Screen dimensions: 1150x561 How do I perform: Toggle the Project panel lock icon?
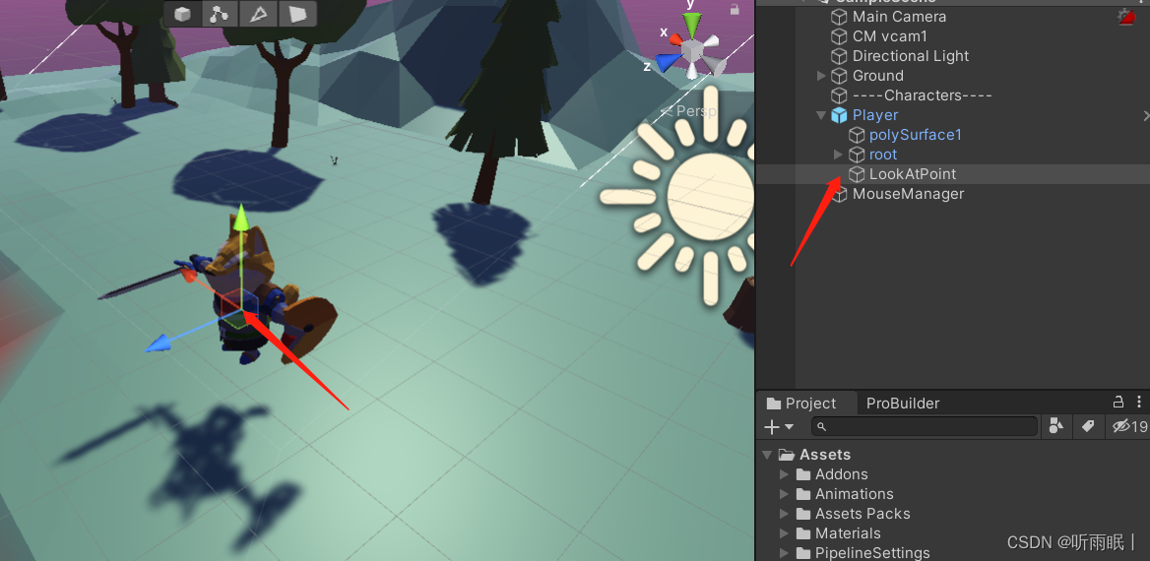(x=1118, y=402)
